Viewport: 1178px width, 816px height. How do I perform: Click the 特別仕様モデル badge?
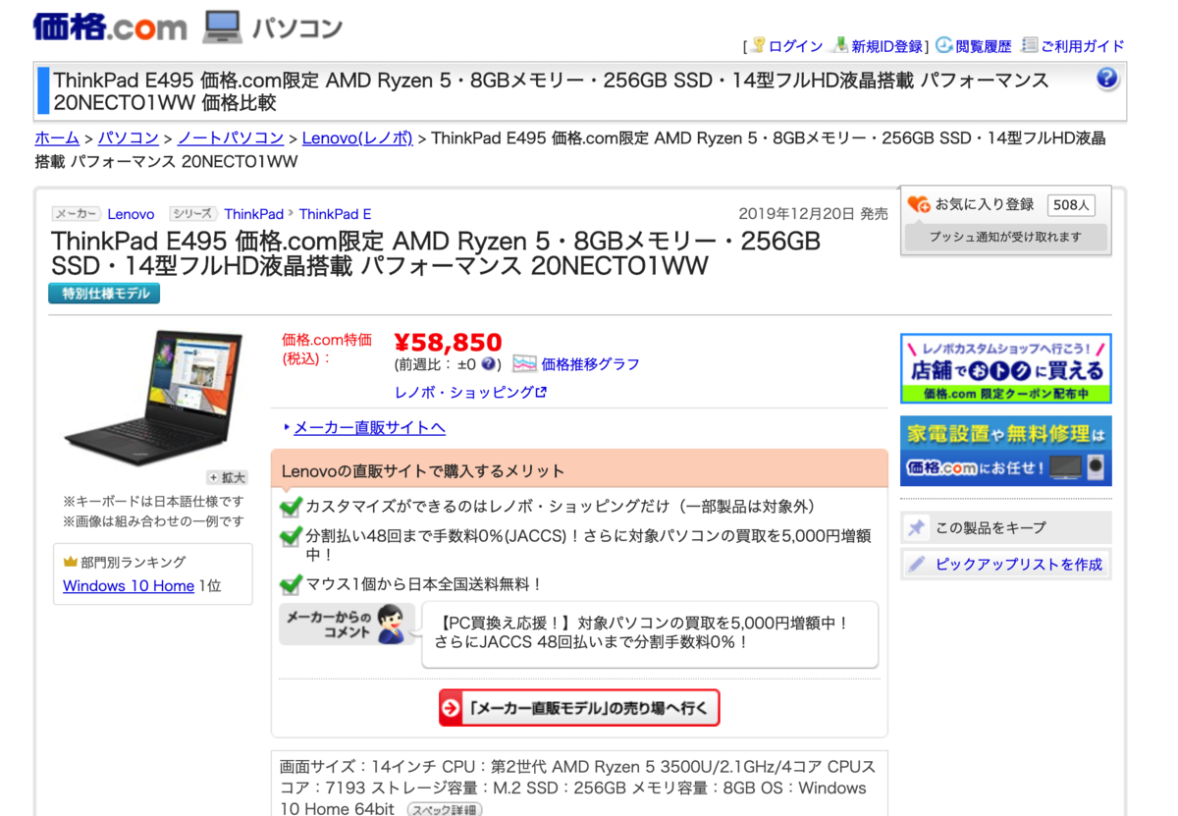tap(104, 293)
